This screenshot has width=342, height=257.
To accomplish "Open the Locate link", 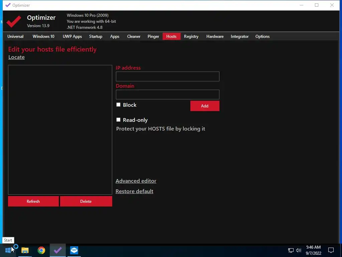I will pos(17,57).
